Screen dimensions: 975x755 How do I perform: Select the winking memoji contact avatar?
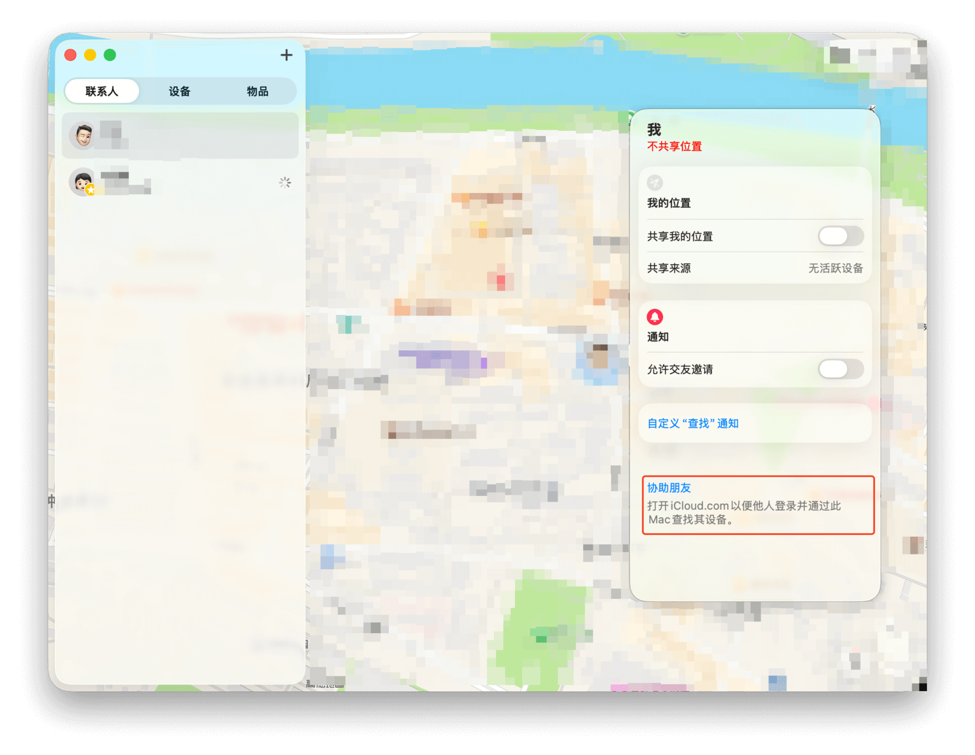tap(83, 135)
